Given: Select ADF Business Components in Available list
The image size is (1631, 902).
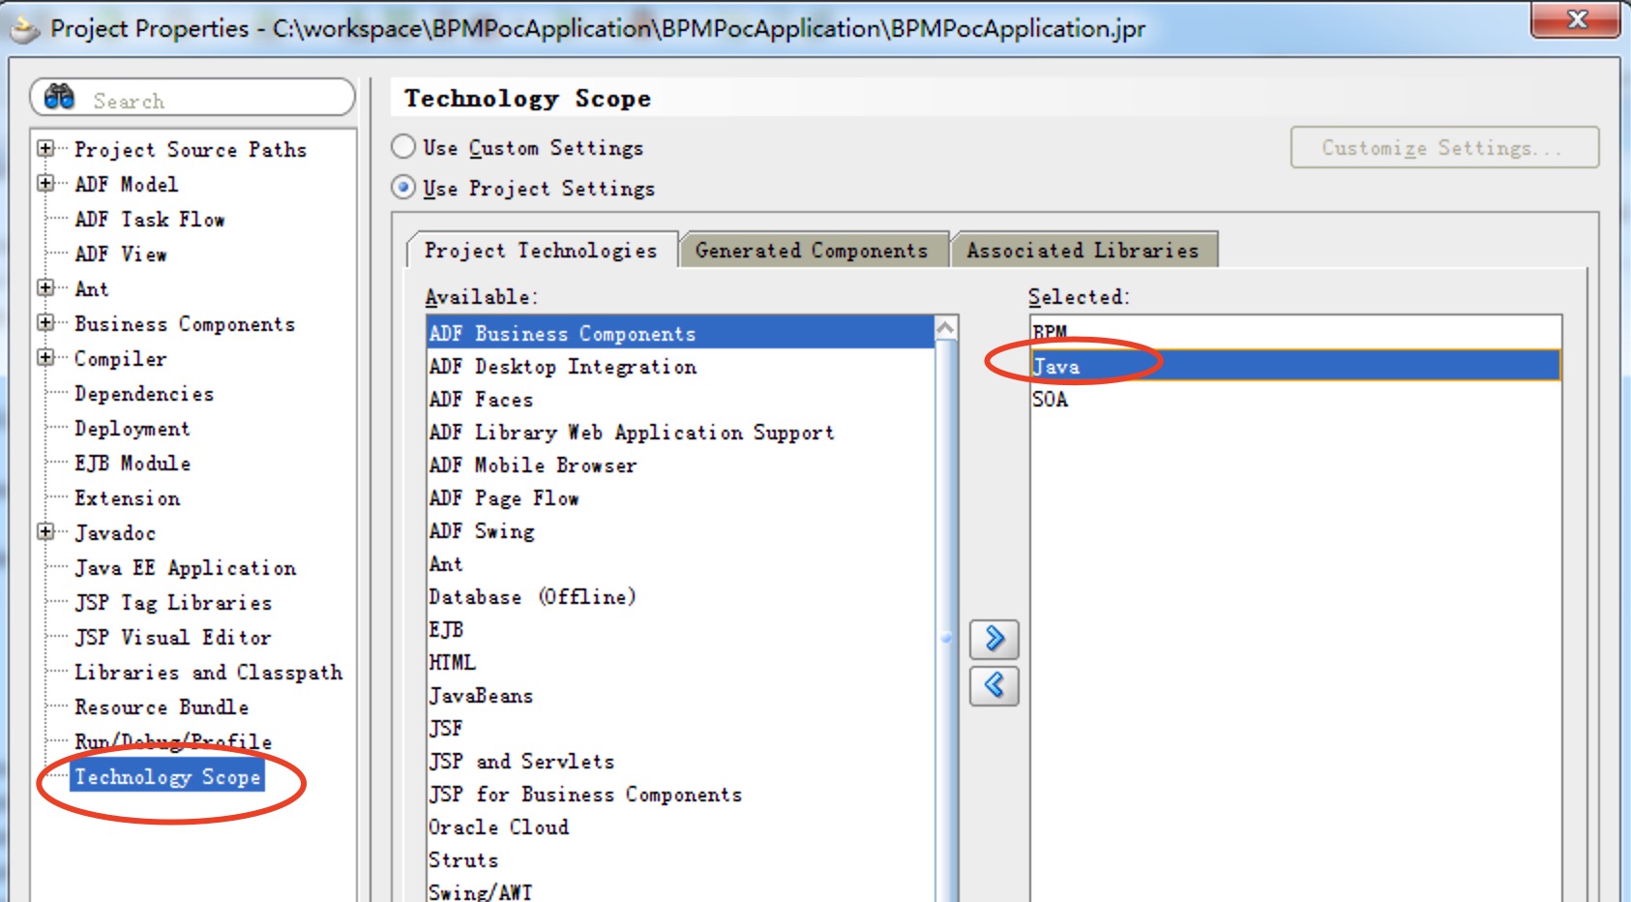Looking at the screenshot, I should [680, 333].
